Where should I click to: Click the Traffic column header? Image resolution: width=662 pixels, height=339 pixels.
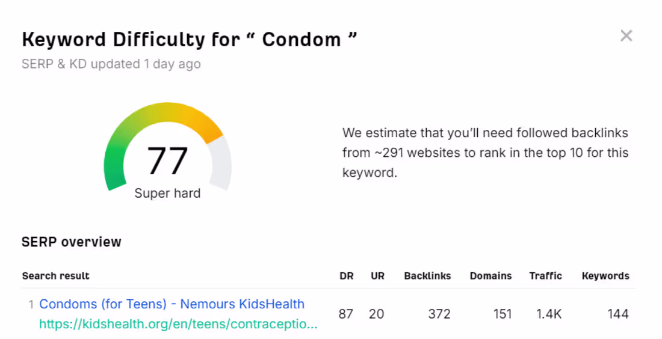(x=545, y=276)
